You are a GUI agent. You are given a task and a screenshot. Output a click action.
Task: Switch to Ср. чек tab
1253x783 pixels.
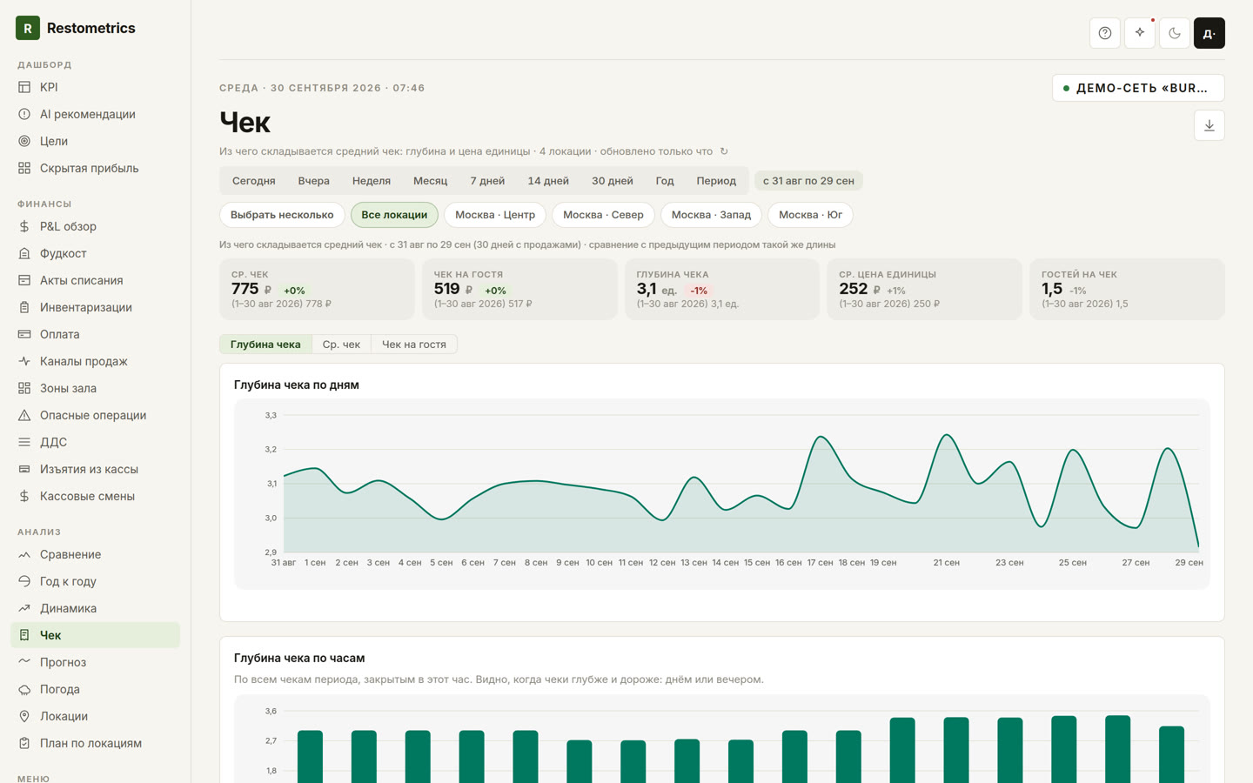pyautogui.click(x=341, y=345)
